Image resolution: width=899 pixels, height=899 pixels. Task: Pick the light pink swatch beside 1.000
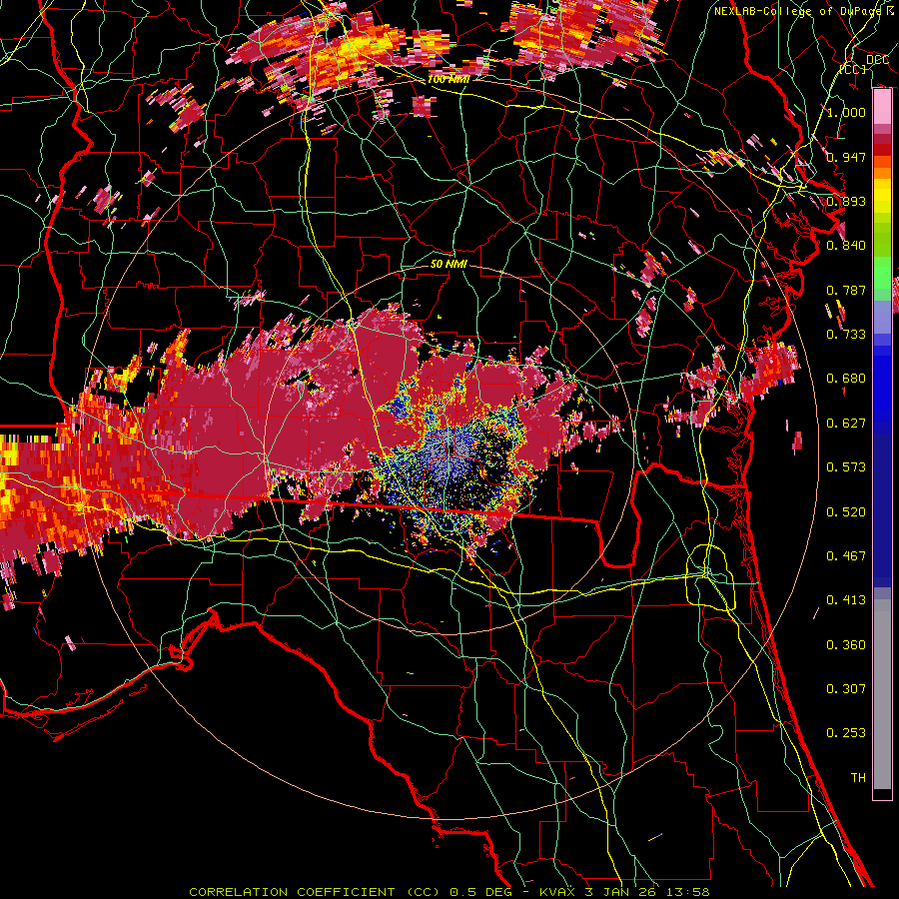click(882, 107)
